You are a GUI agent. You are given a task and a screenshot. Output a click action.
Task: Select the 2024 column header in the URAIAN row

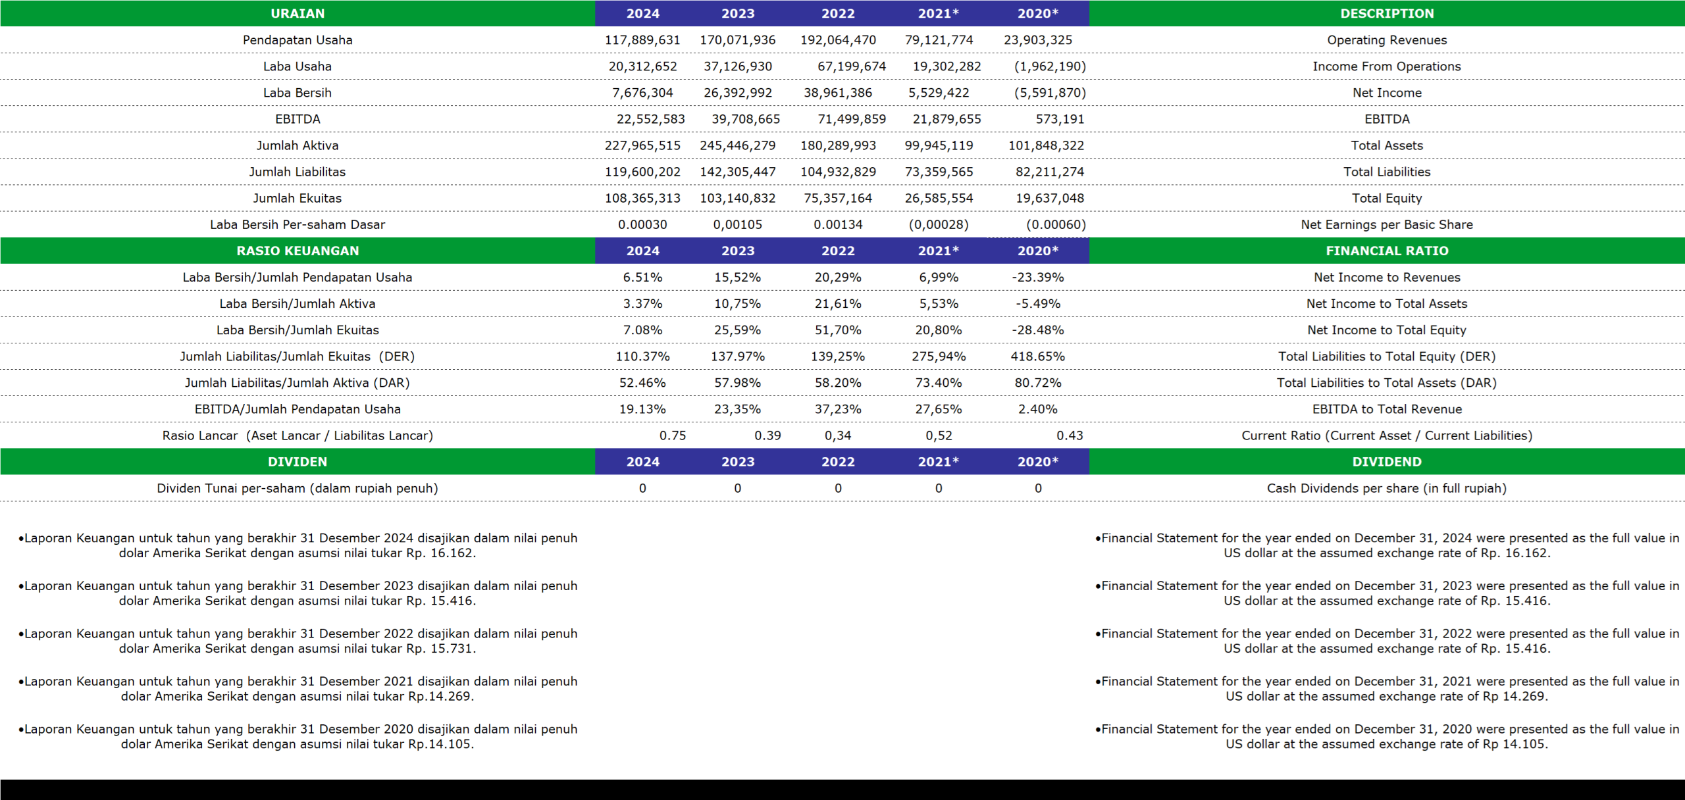tap(642, 13)
